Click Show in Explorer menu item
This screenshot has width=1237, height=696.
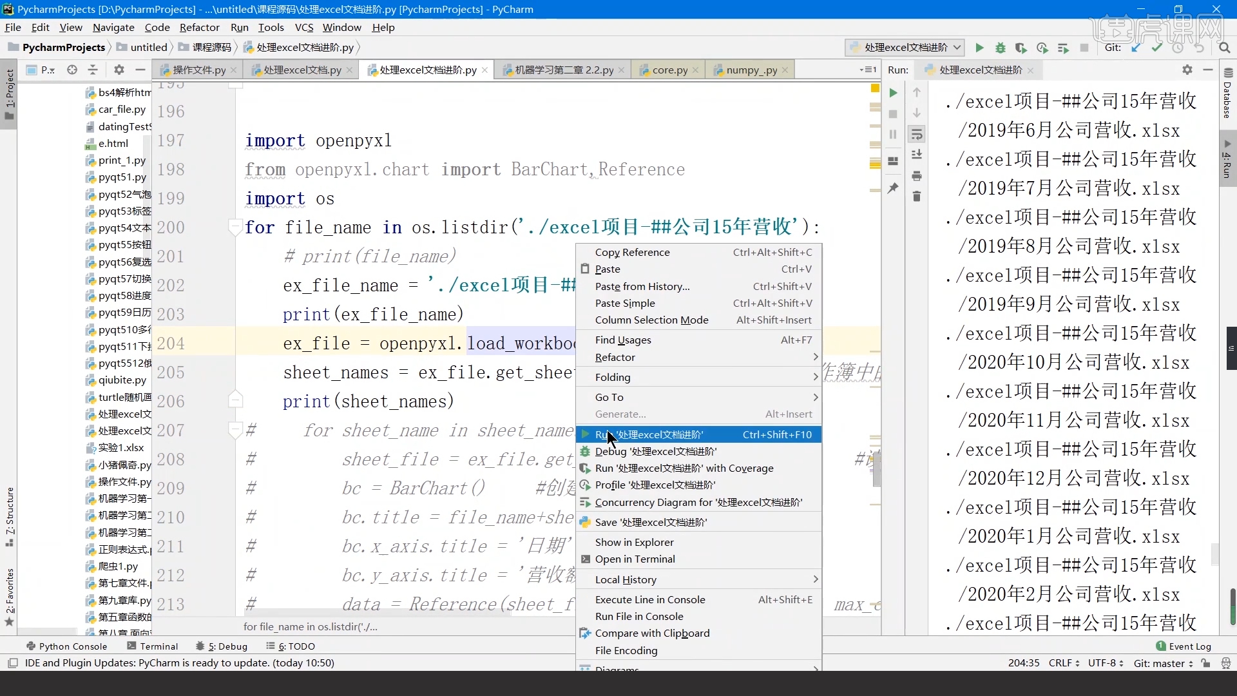pos(699,542)
